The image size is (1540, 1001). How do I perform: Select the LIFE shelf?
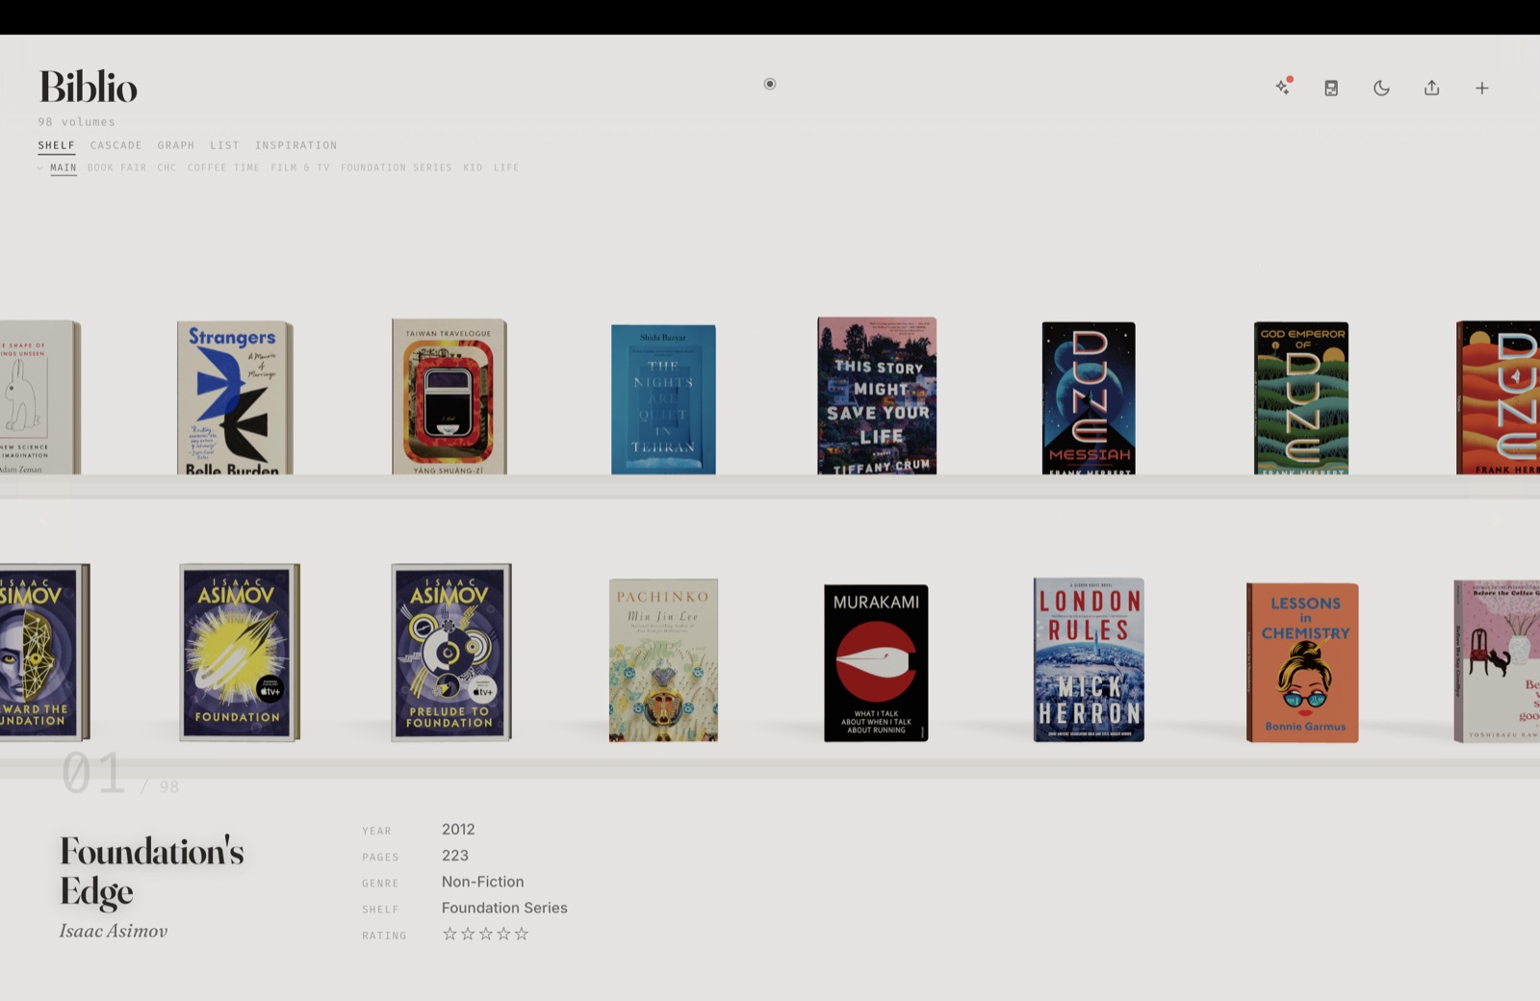pyautogui.click(x=506, y=167)
